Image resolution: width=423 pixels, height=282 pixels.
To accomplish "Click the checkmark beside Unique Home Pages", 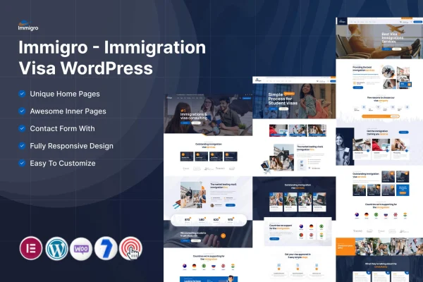I will click(x=22, y=94).
